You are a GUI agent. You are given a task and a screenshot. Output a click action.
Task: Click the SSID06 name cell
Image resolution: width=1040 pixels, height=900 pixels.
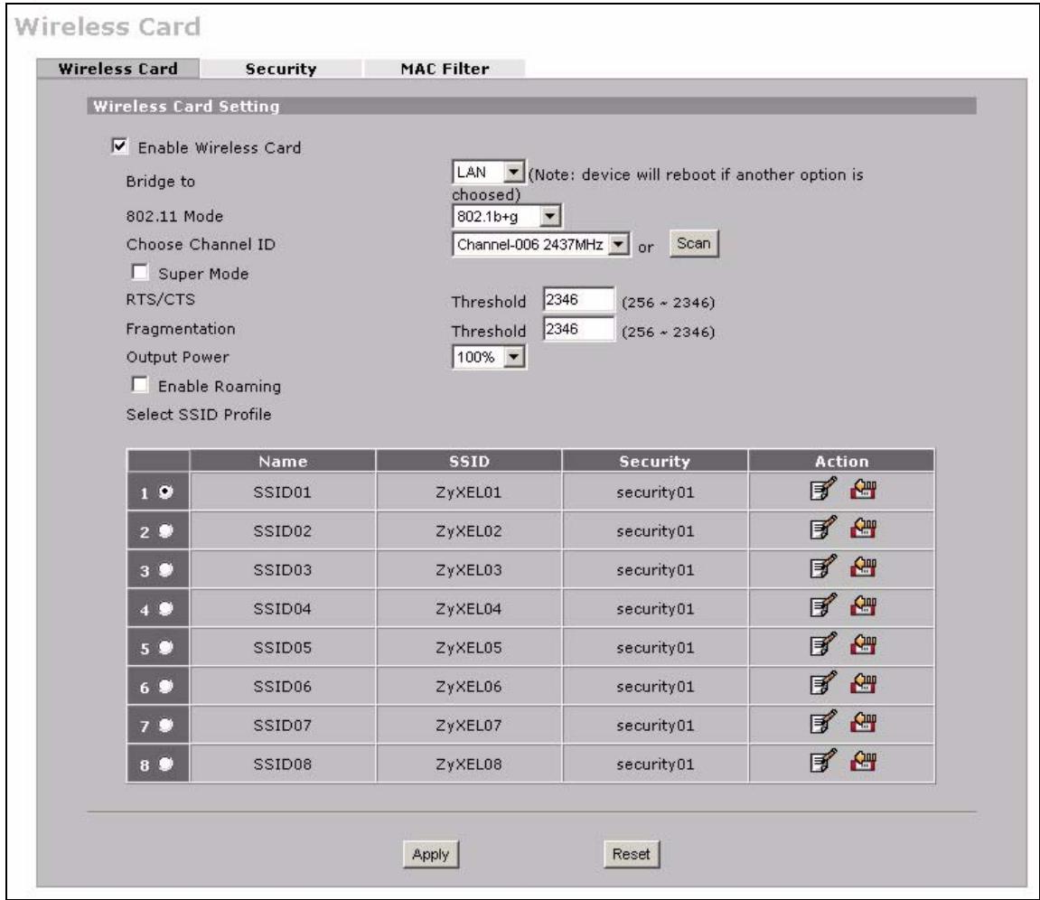tap(283, 687)
